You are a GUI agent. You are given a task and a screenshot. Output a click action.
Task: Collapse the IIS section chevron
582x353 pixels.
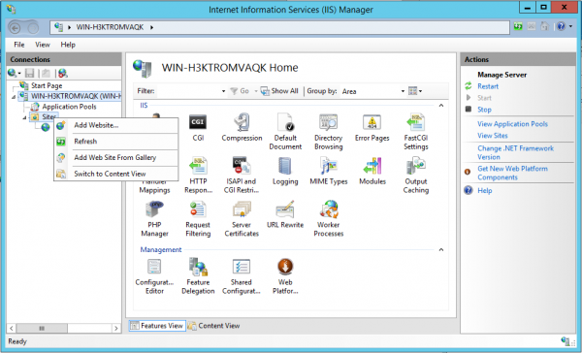441,106
